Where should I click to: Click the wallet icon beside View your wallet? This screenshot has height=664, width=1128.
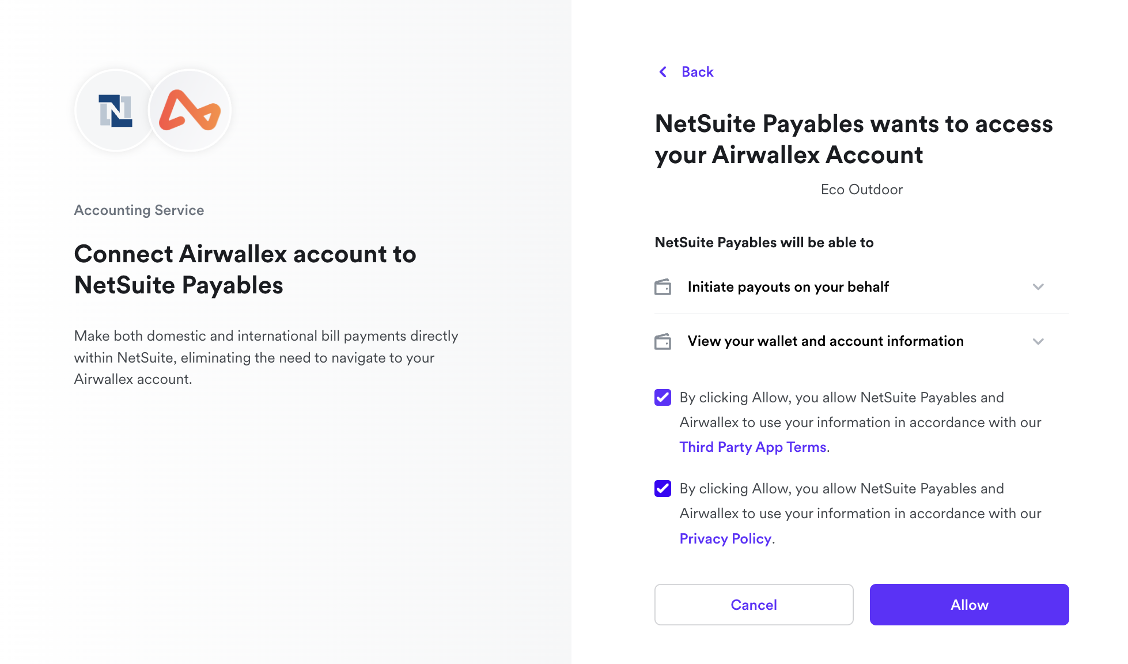pyautogui.click(x=663, y=341)
